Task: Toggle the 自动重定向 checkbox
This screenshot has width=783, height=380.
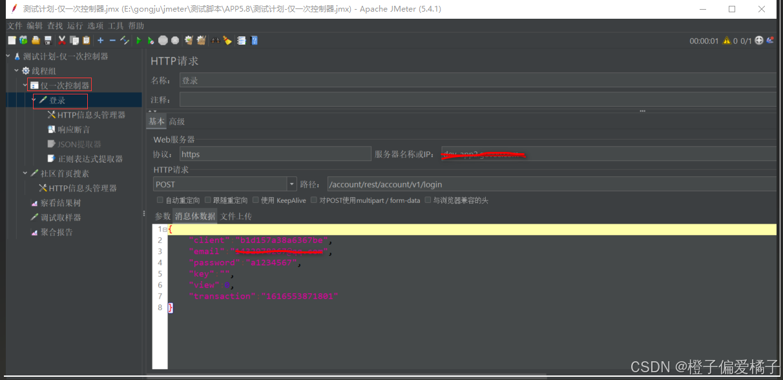Action: (x=160, y=200)
